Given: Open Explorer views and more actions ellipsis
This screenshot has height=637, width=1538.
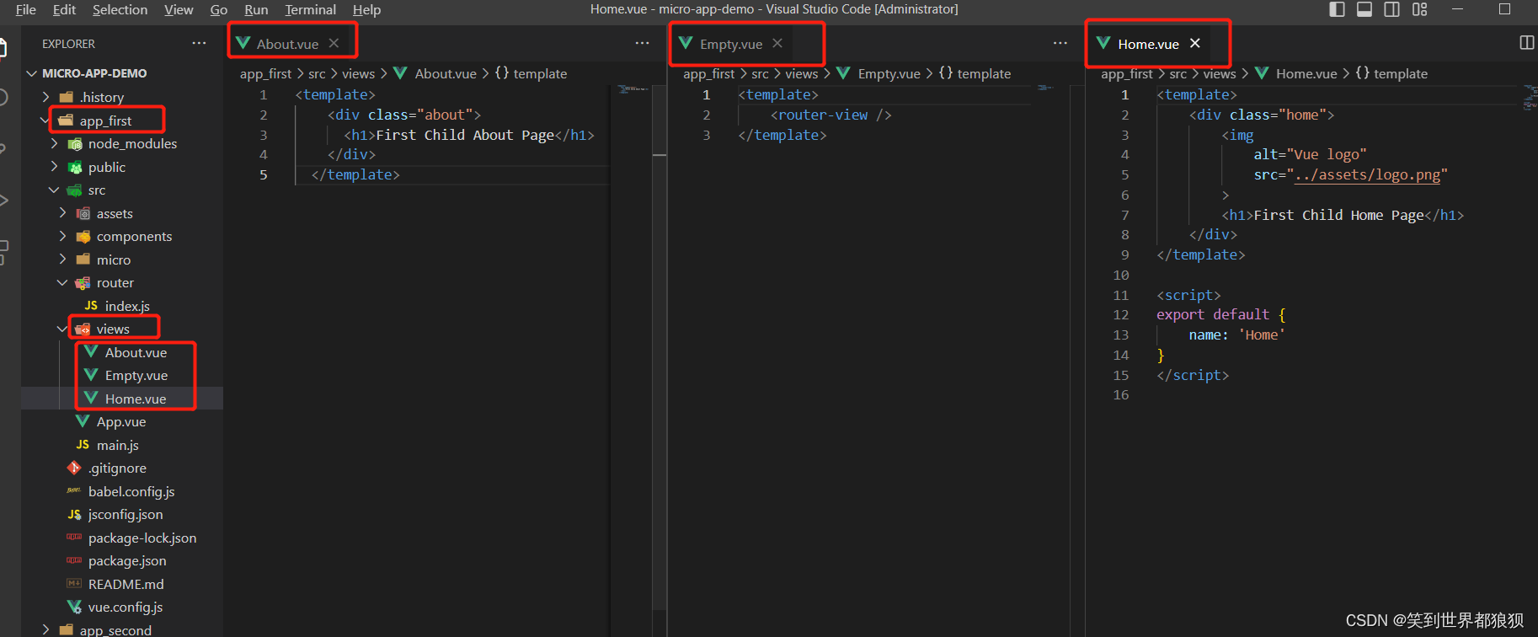Looking at the screenshot, I should coord(199,43).
